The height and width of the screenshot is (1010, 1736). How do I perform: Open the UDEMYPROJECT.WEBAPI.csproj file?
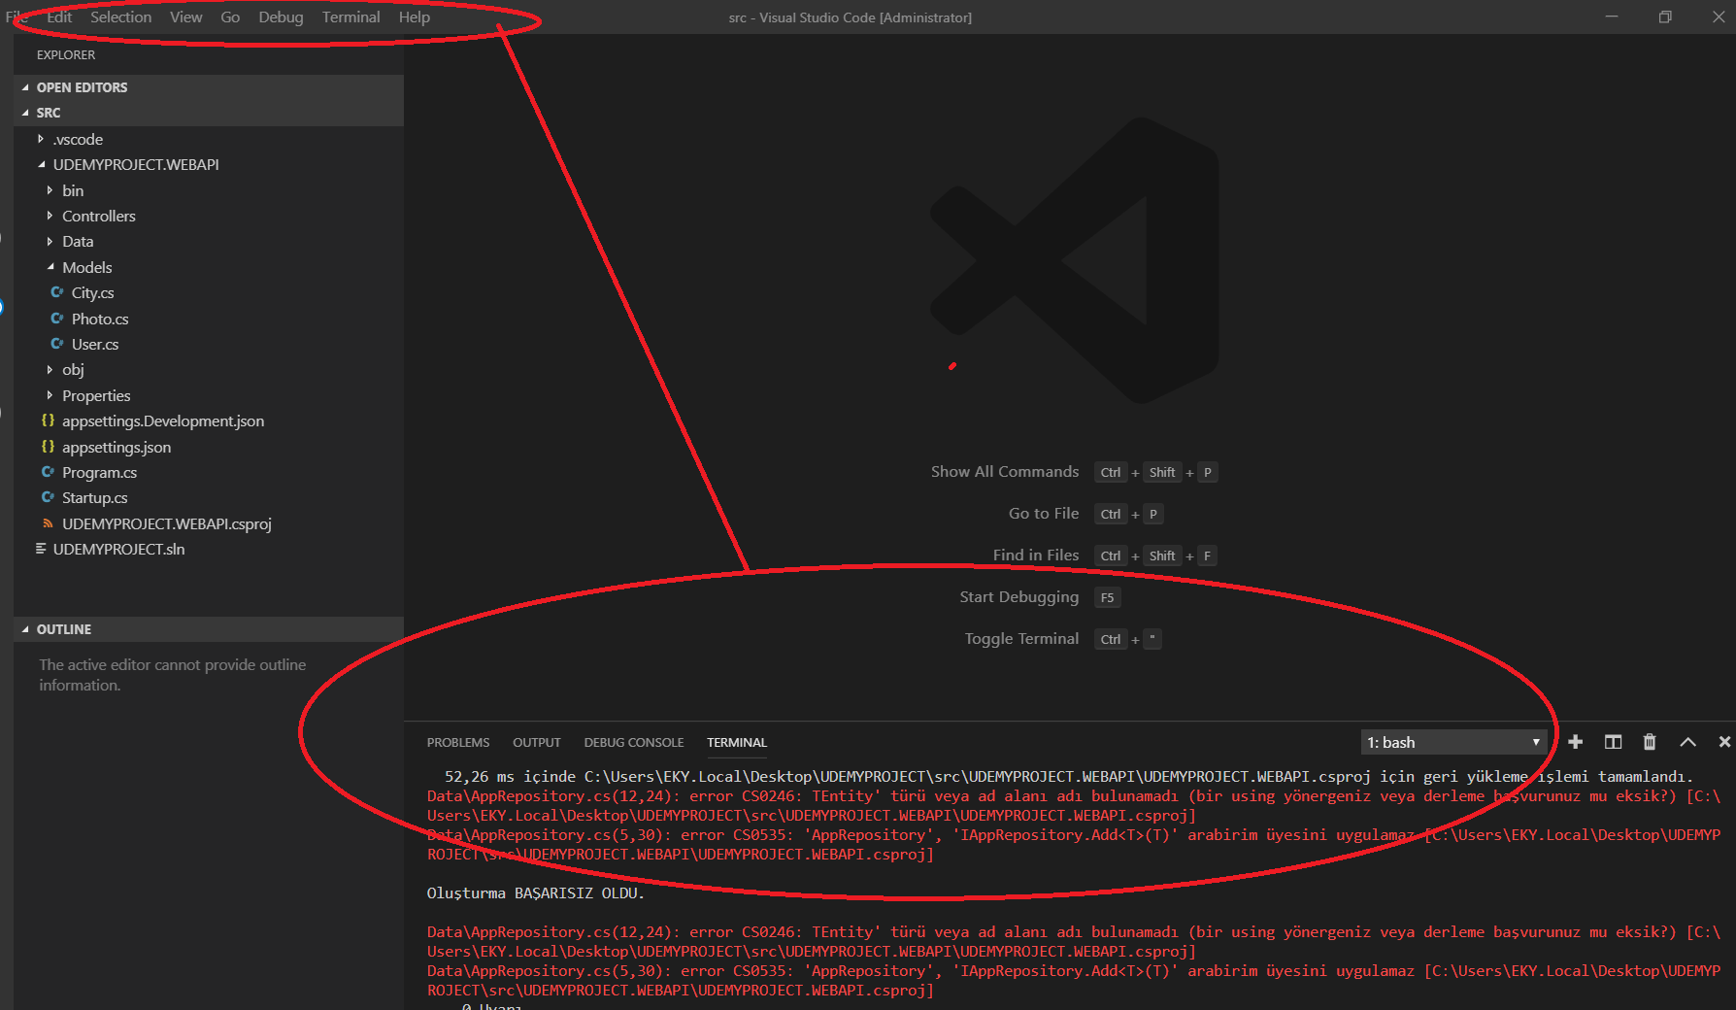166,524
